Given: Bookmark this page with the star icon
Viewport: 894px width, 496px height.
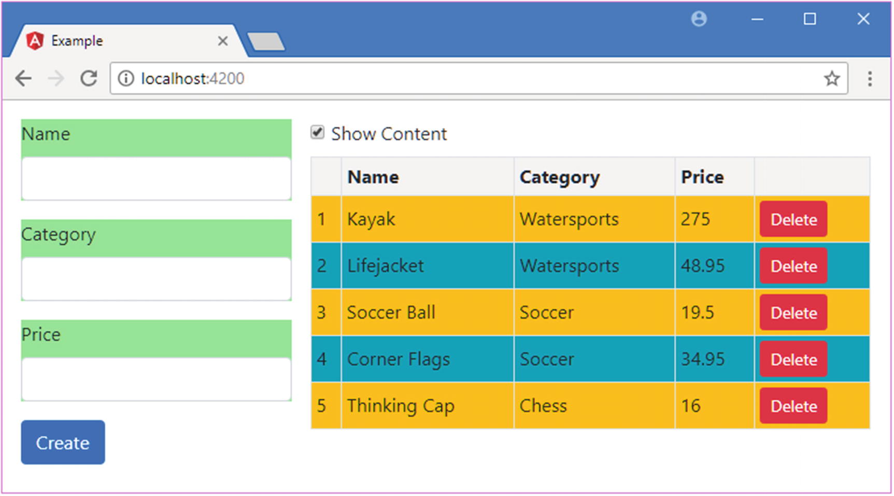Looking at the screenshot, I should (x=831, y=79).
